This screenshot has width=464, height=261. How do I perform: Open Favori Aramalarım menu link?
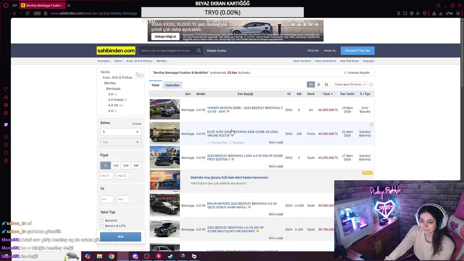point(326,61)
